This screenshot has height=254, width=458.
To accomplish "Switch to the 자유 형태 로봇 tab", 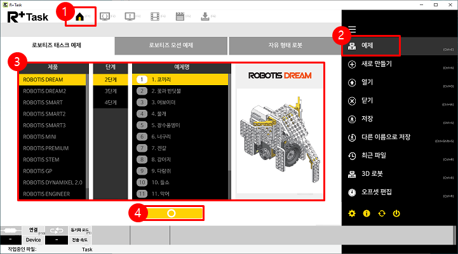I will click(x=284, y=45).
